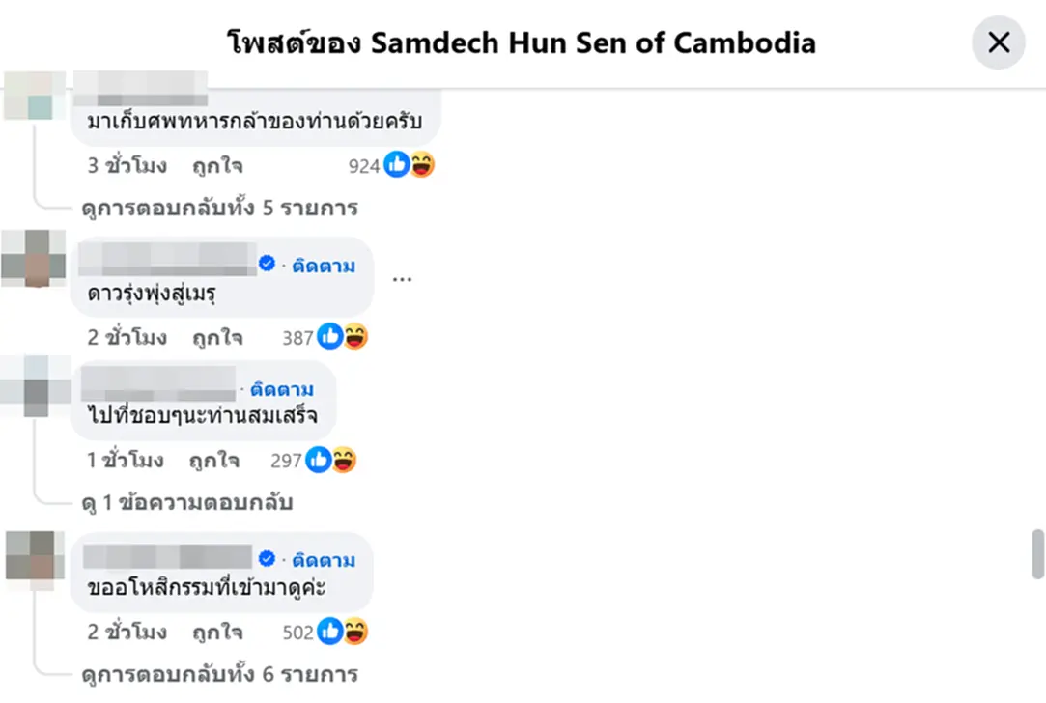The height and width of the screenshot is (703, 1046).
Task: Click the like reaction icon beside 297
Action: [x=318, y=460]
